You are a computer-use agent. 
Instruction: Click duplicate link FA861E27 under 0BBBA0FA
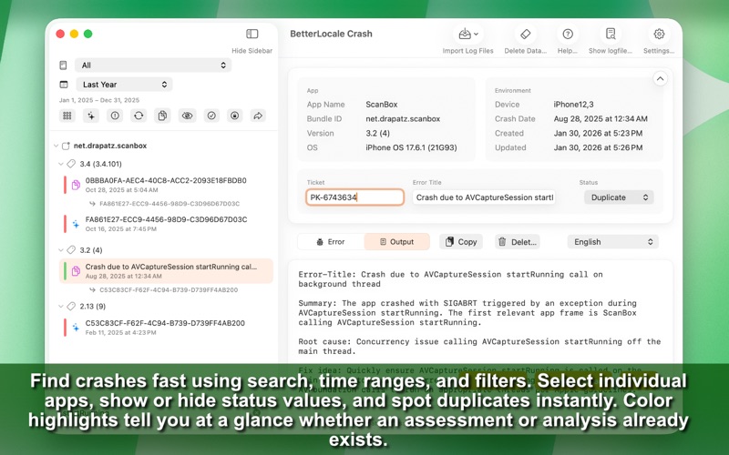[x=169, y=204]
